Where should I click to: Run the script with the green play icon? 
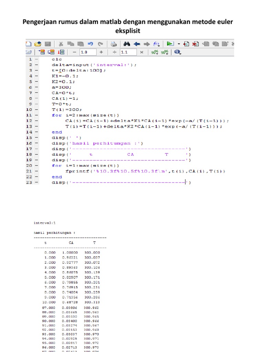pyautogui.click(x=169, y=44)
